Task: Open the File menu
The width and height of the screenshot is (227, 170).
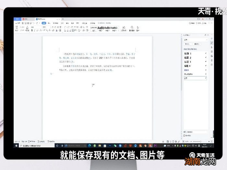Action: pos(18,23)
